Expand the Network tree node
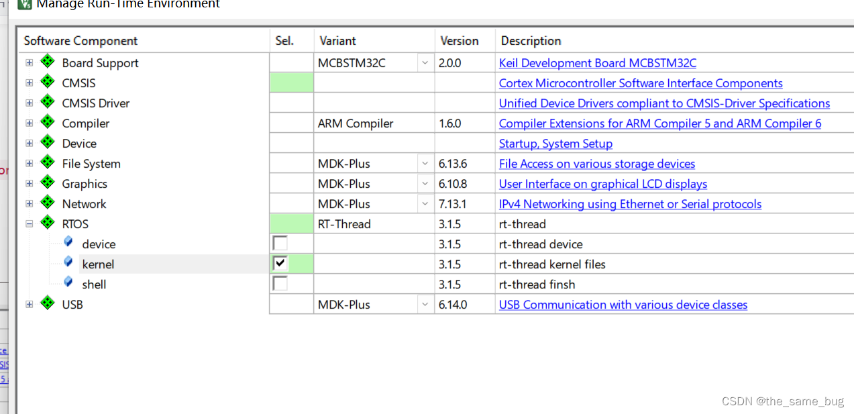 pos(29,204)
